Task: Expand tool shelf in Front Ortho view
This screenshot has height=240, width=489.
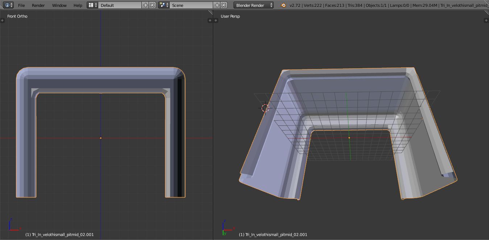Action: click(2, 20)
